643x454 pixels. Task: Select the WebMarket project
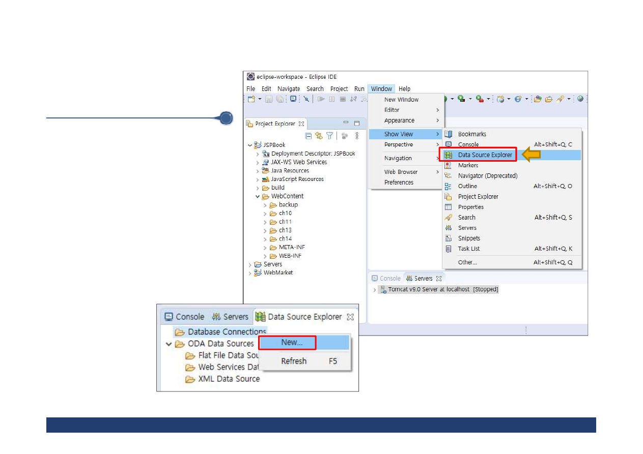(278, 273)
